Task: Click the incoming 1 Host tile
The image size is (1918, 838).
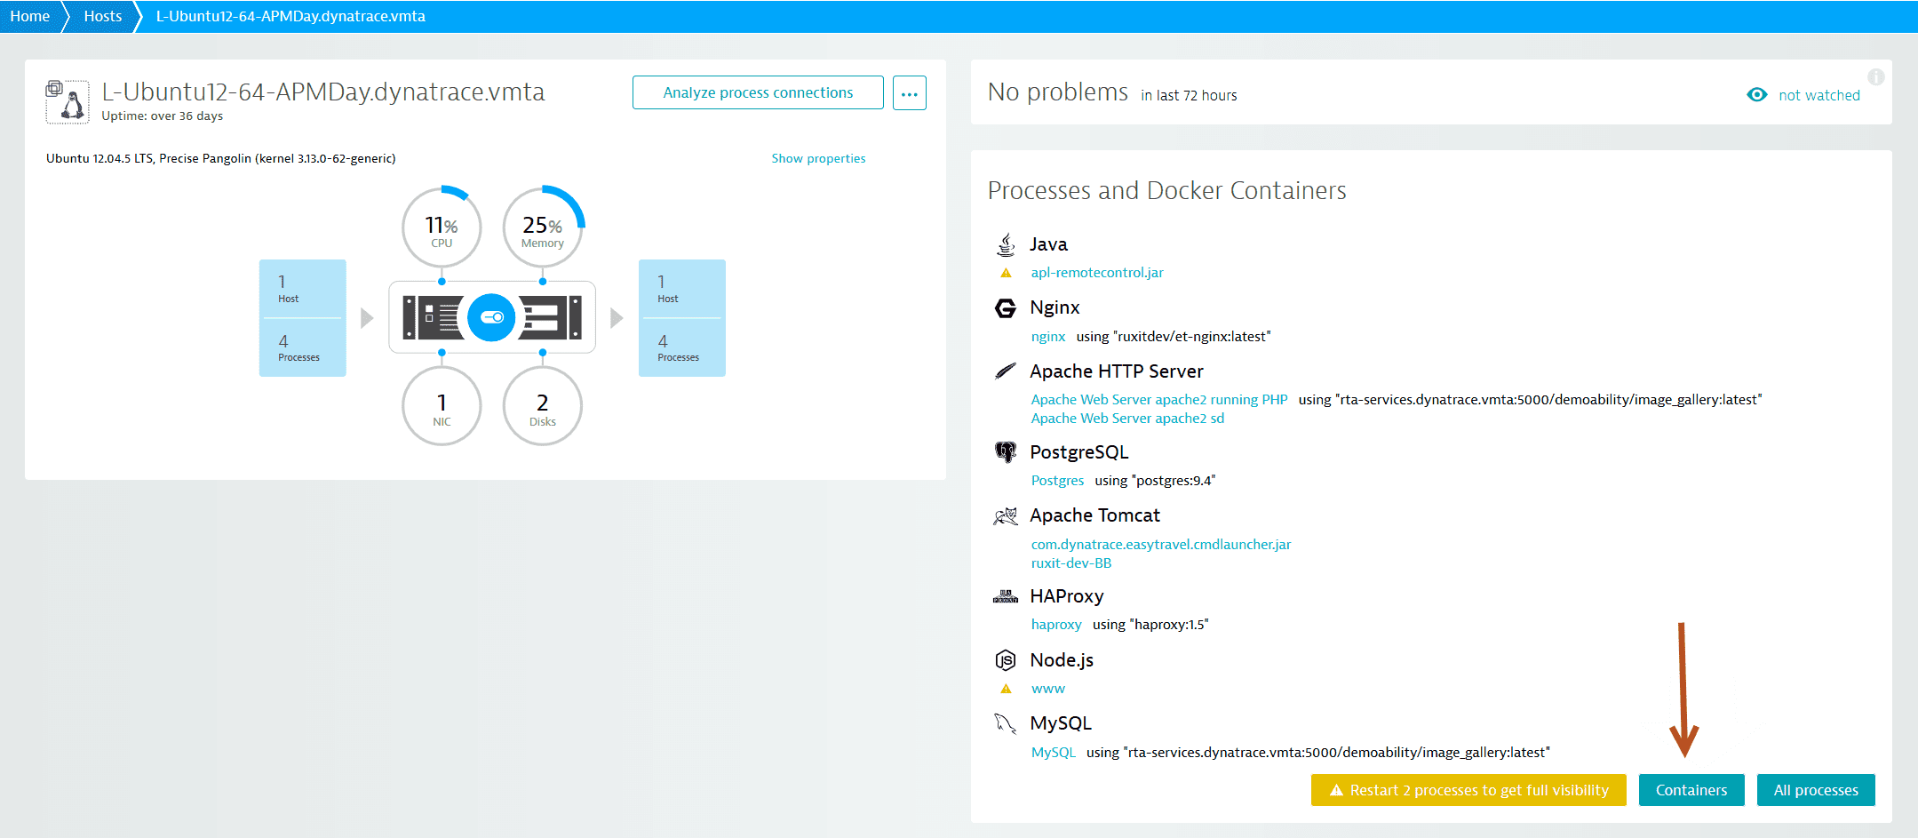Action: point(302,289)
